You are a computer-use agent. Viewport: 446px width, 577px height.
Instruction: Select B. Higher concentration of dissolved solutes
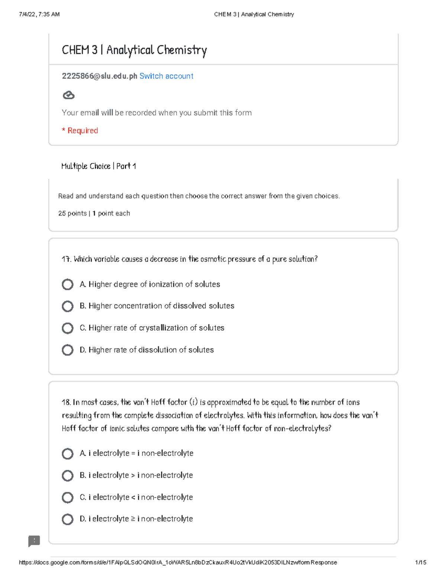pyautogui.click(x=68, y=306)
